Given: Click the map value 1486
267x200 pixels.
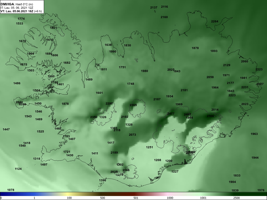Looking at the screenshot, I should (x=17, y=83).
